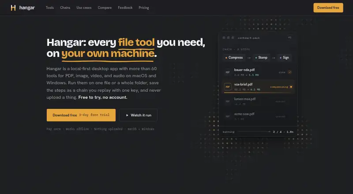Click the compressing status dot on vox-brief.pdf
The height and width of the screenshot is (194, 353).
click(x=291, y=87)
